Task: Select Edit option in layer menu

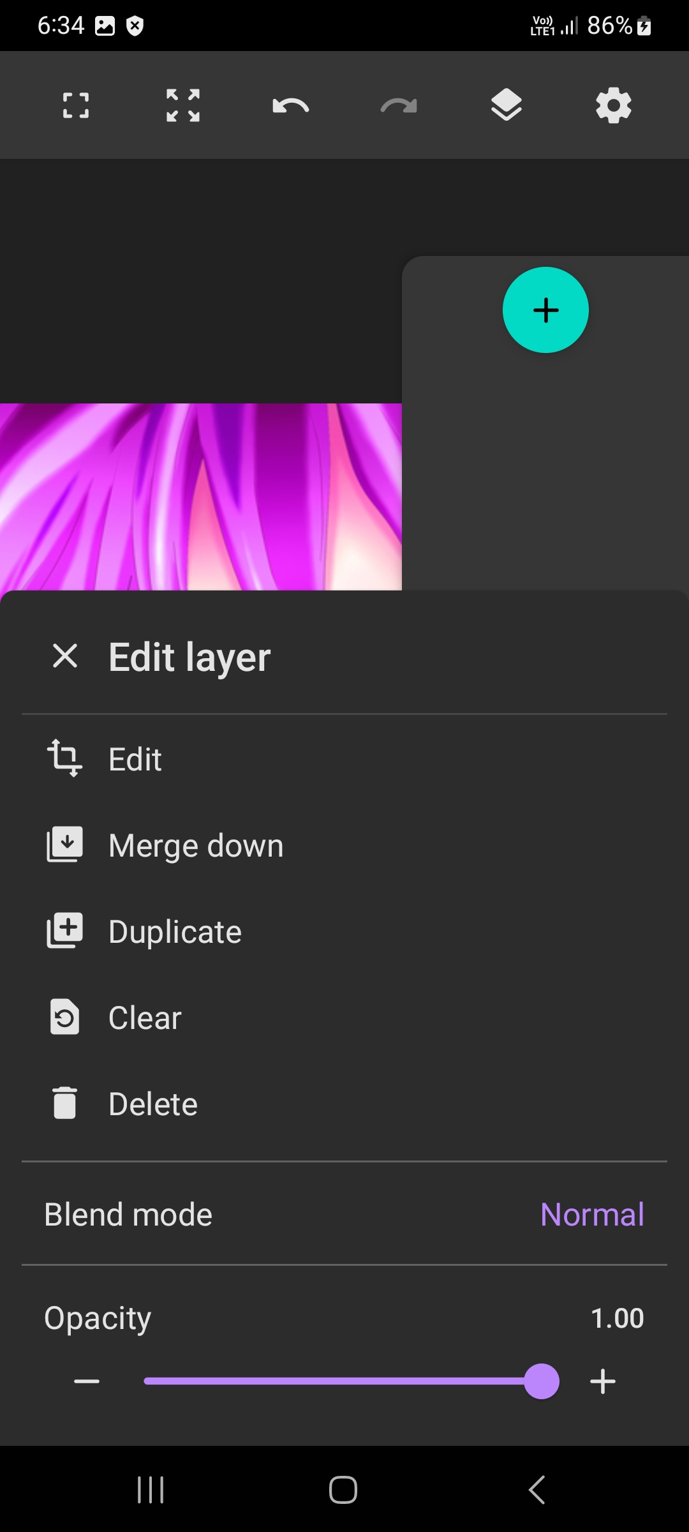Action: pos(135,759)
